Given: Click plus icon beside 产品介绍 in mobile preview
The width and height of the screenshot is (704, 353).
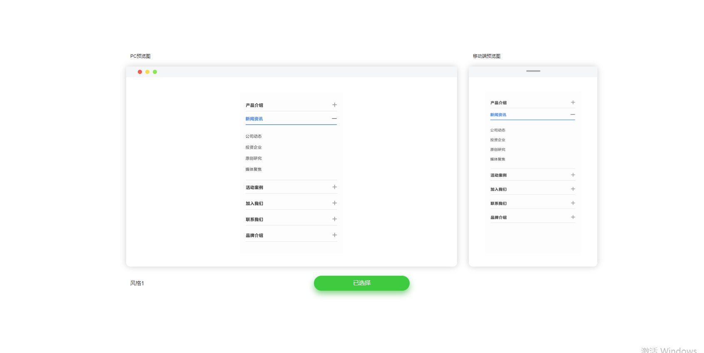Looking at the screenshot, I should click(573, 103).
